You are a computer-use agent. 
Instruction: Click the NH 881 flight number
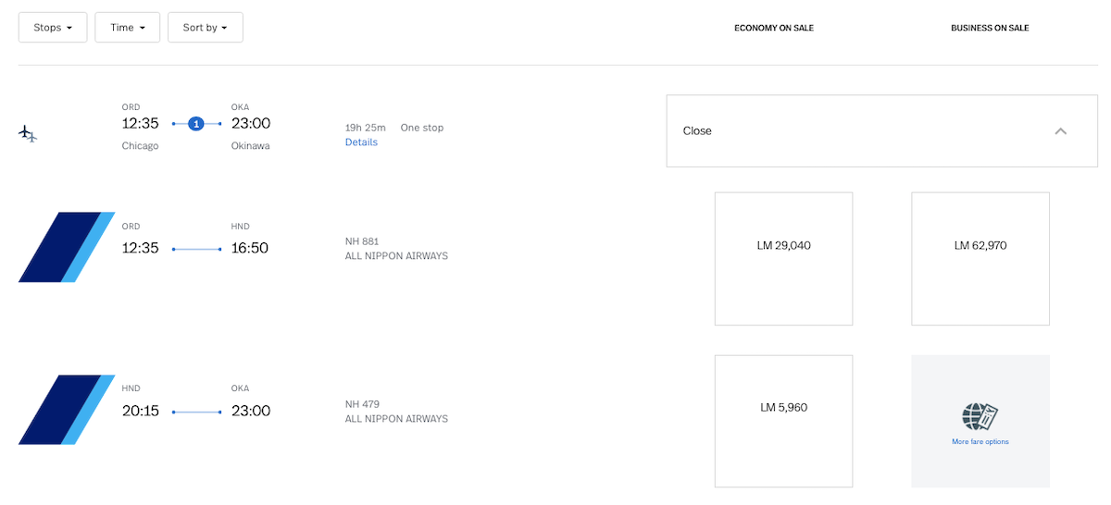[x=362, y=242]
